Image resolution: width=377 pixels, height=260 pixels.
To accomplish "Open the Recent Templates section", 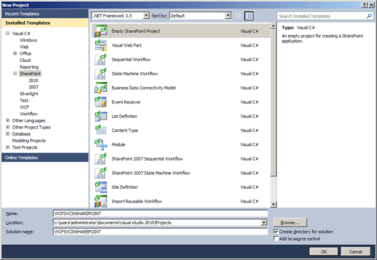I will (45, 14).
